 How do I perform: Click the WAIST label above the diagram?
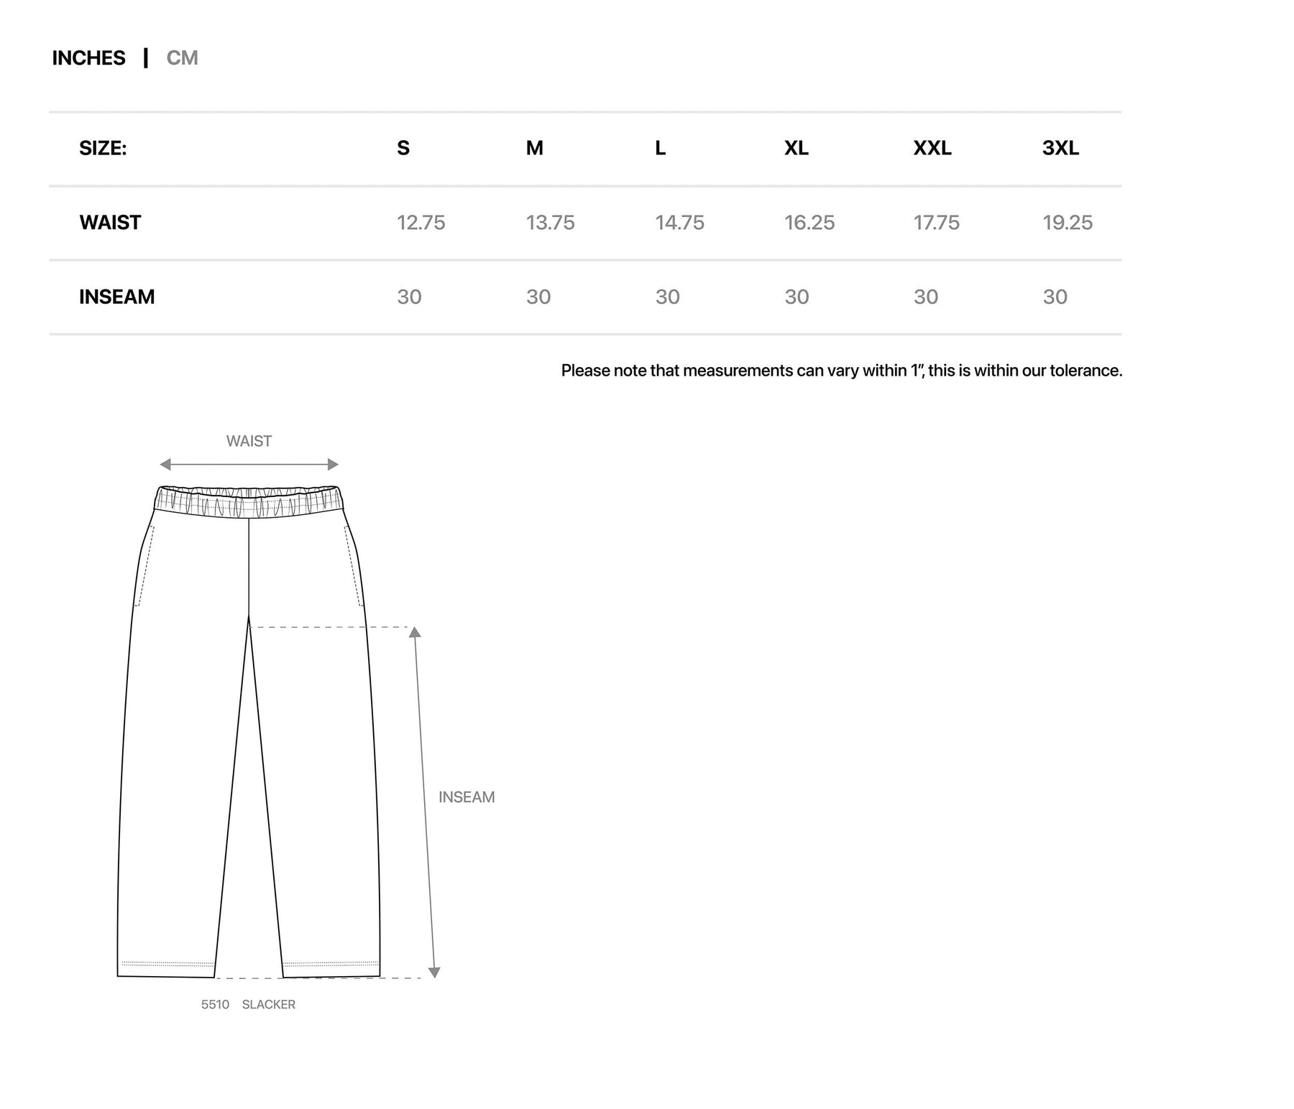point(249,441)
